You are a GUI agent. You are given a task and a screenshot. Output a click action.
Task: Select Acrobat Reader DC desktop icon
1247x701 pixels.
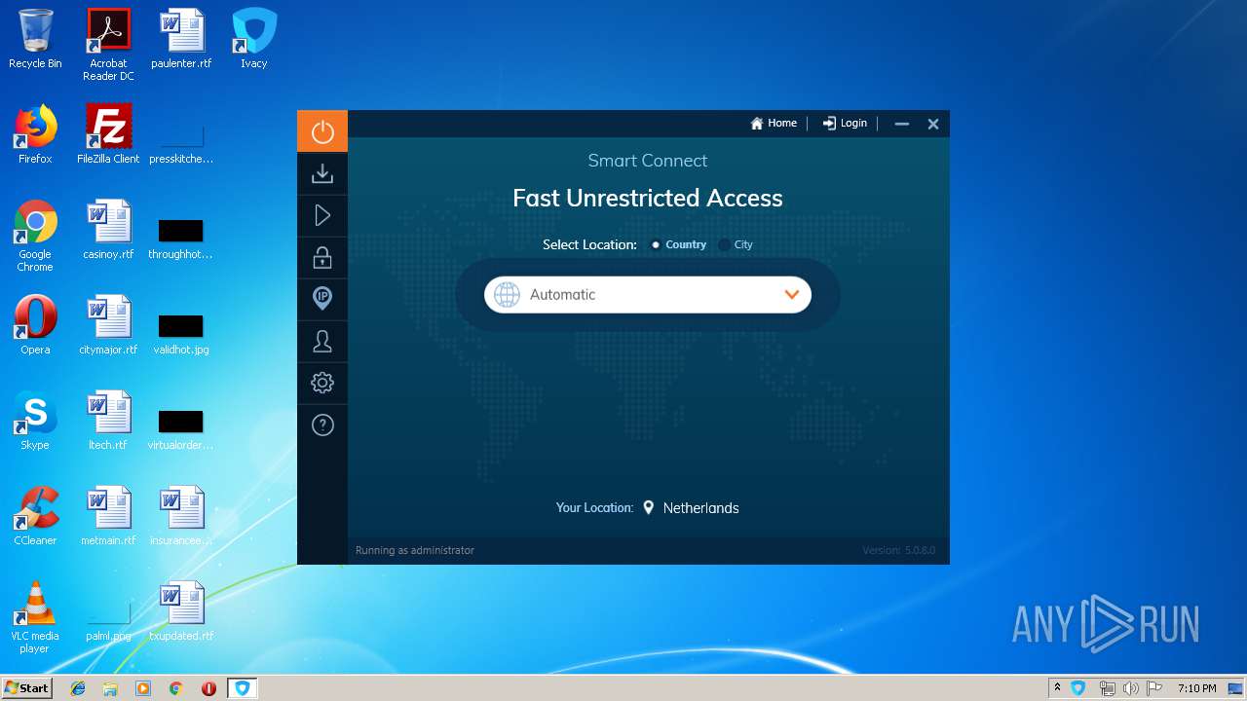[x=108, y=45]
